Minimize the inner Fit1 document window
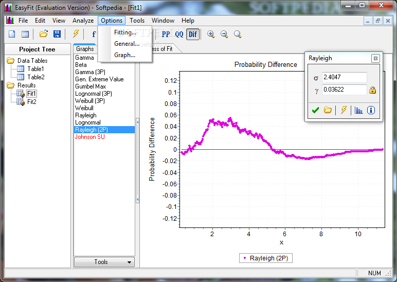Image resolution: width=397 pixels, height=282 pixels. click(368, 21)
